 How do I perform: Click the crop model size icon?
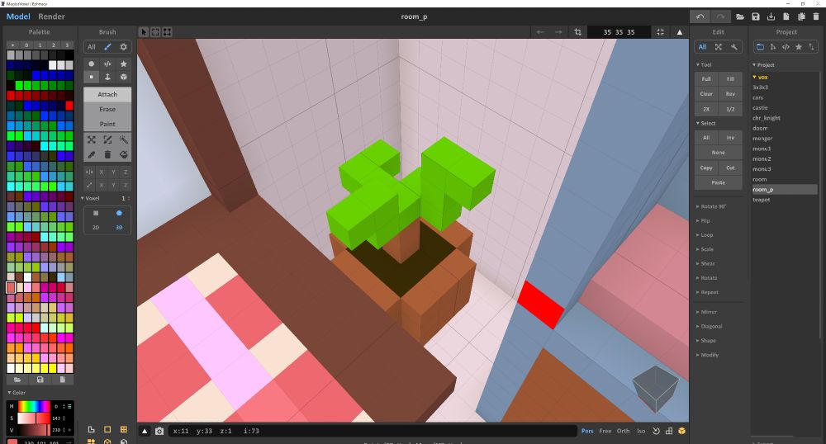point(578,32)
